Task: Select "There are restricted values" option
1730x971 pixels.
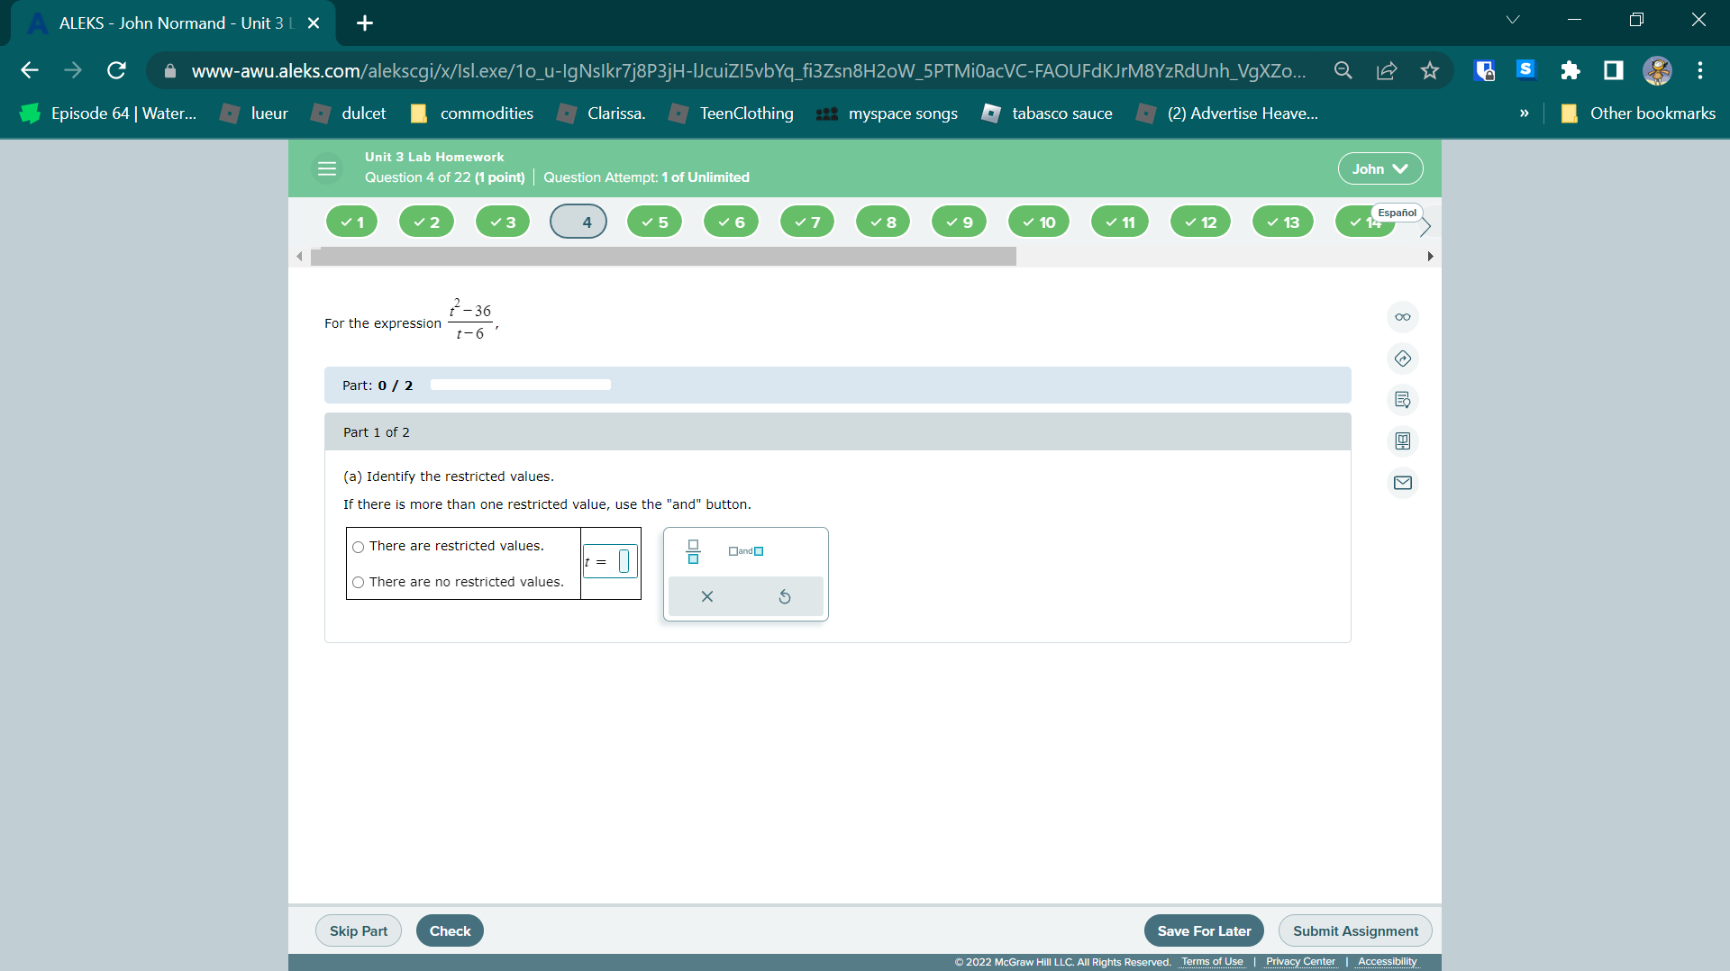Action: point(359,547)
